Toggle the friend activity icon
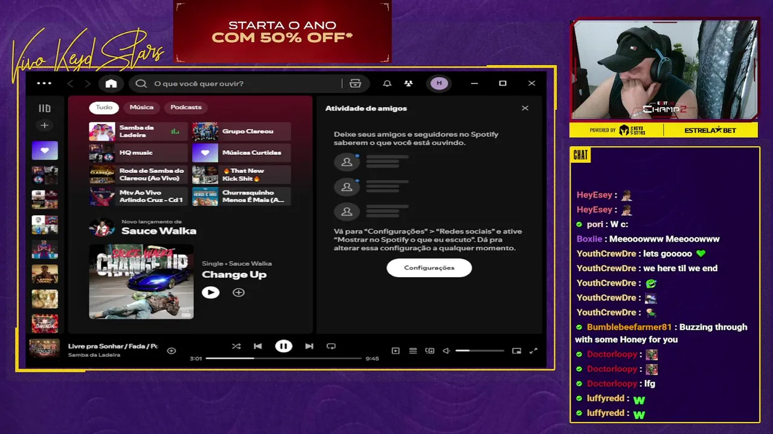 coord(409,84)
